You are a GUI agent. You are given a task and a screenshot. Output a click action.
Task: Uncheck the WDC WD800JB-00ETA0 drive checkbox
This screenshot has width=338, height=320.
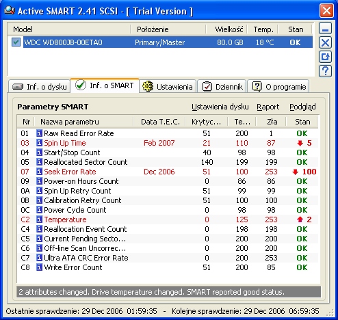click(16, 42)
